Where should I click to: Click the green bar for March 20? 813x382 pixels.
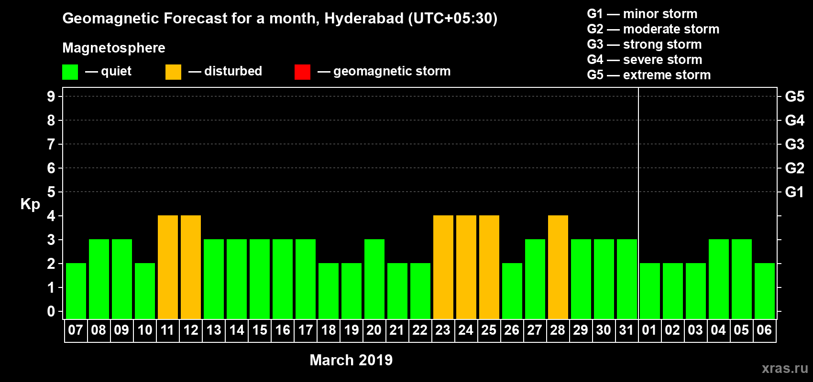coord(374,279)
